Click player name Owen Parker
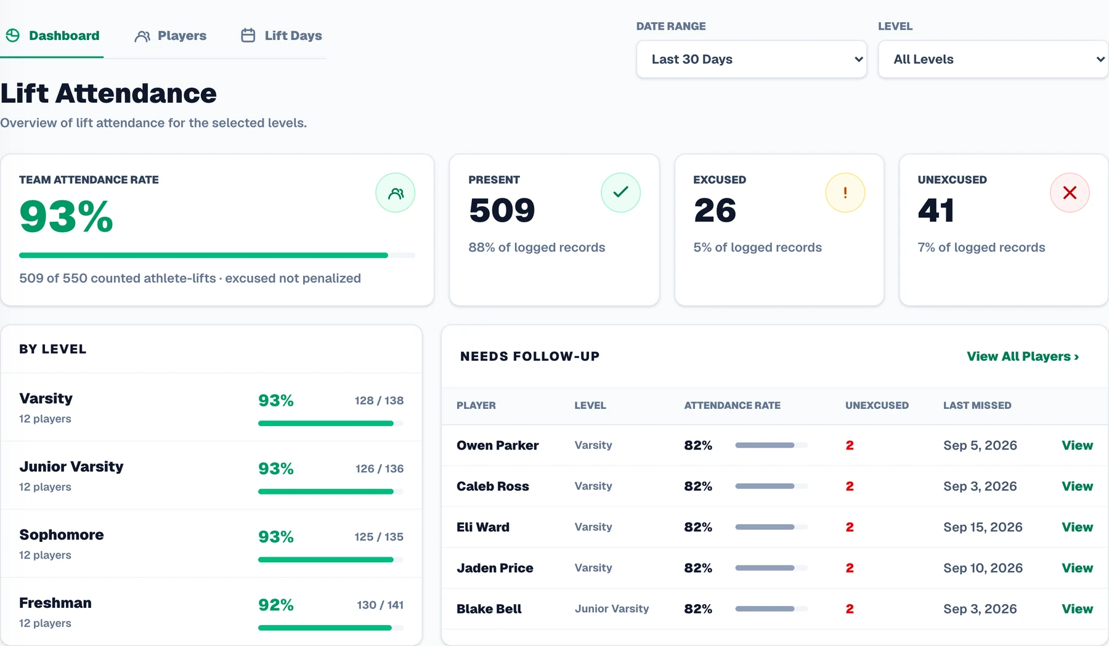This screenshot has height=646, width=1109. pyautogui.click(x=497, y=445)
